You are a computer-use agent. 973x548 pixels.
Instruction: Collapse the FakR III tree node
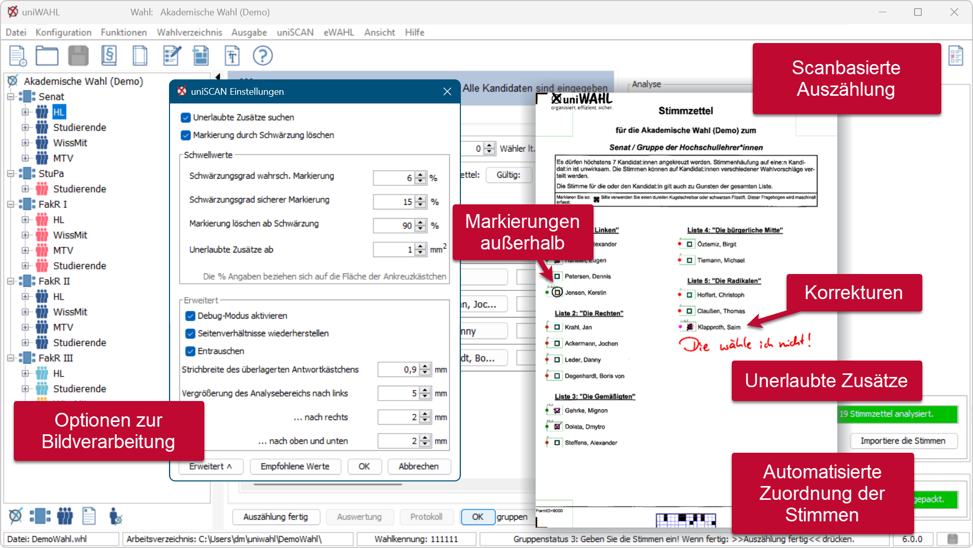[x=10, y=357]
